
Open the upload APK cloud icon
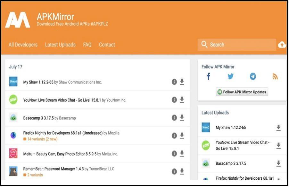(282, 44)
